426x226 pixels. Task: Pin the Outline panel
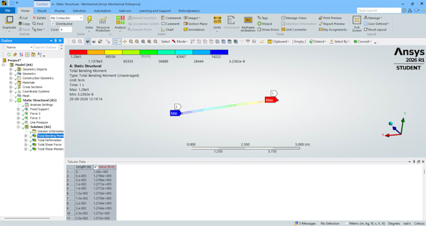[x=56, y=41]
